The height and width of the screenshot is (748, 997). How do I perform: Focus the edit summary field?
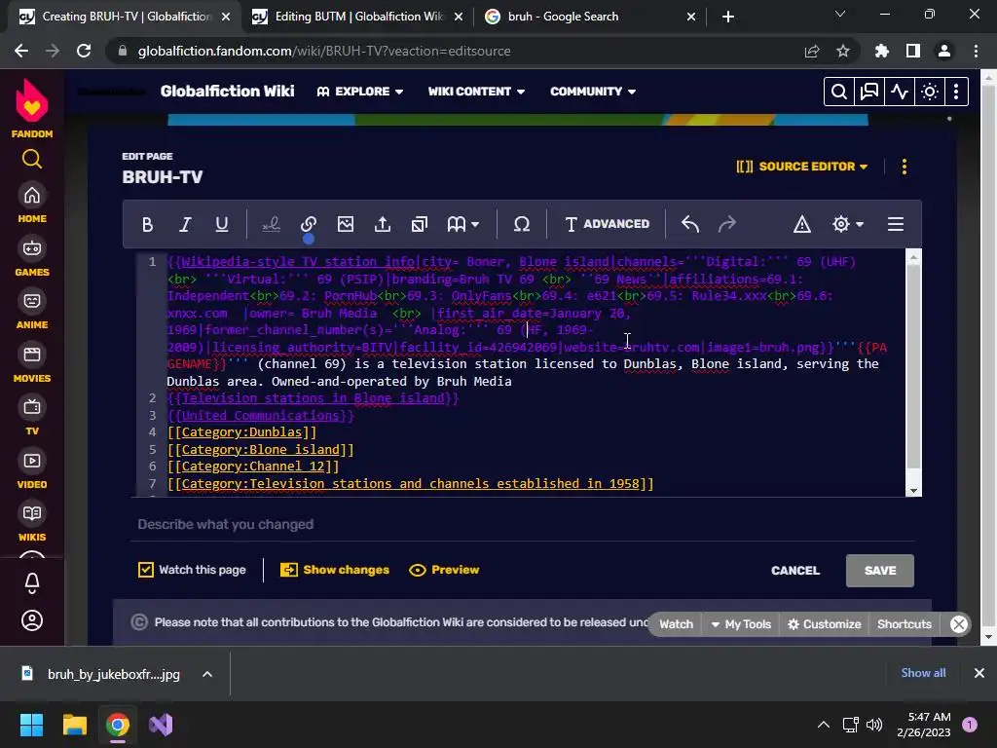coord(523,525)
